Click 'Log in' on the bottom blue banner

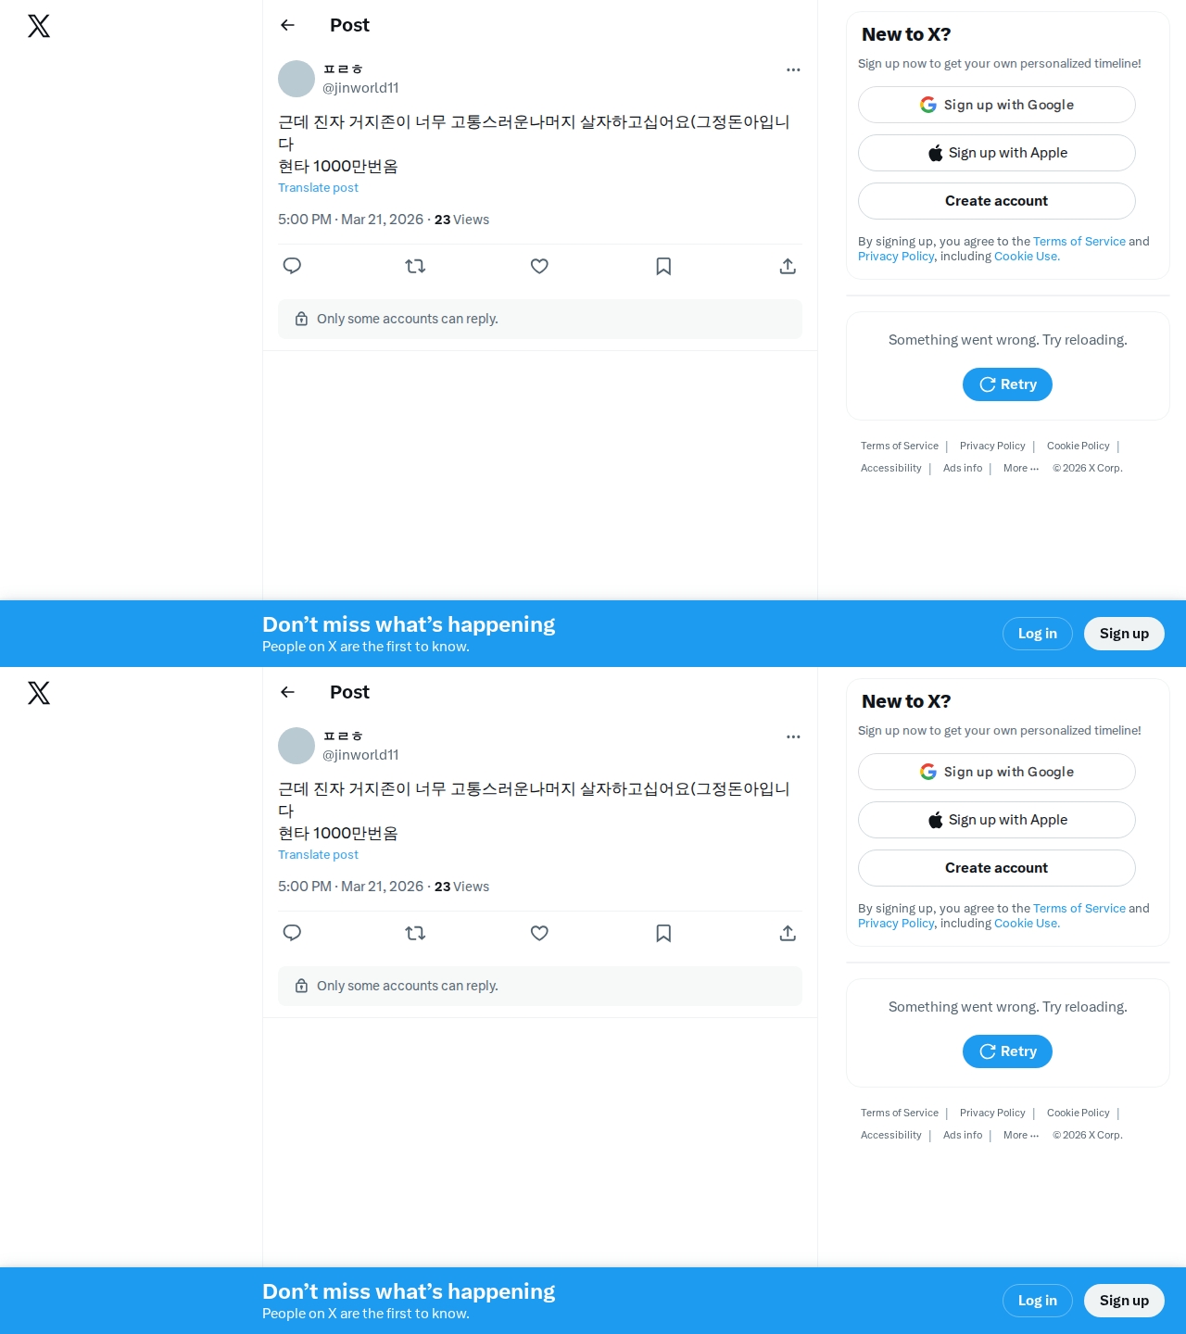[1038, 1301]
